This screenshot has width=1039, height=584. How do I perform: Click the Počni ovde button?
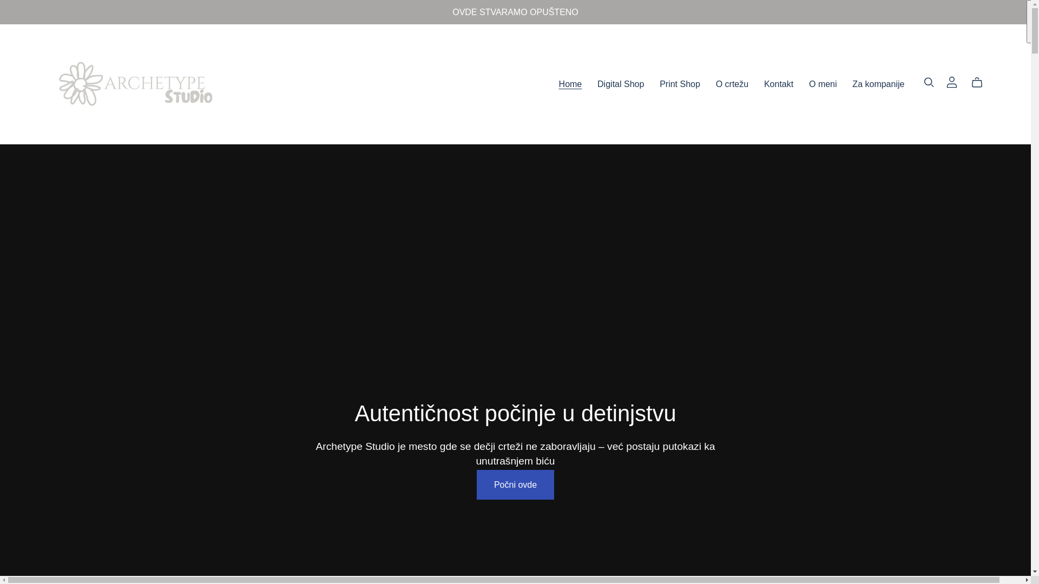coord(515,485)
